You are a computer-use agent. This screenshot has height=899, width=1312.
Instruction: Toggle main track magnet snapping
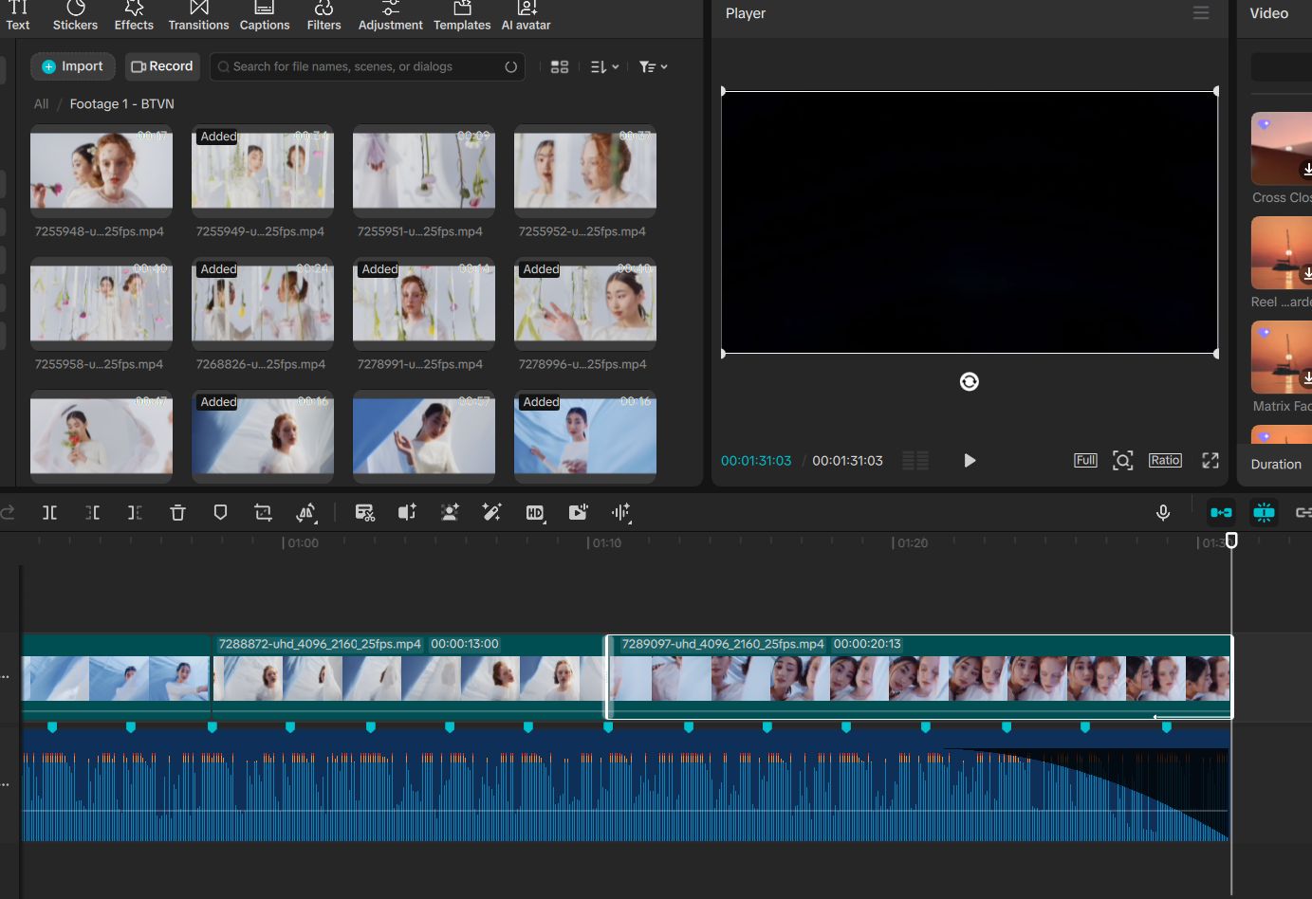pos(1221,512)
